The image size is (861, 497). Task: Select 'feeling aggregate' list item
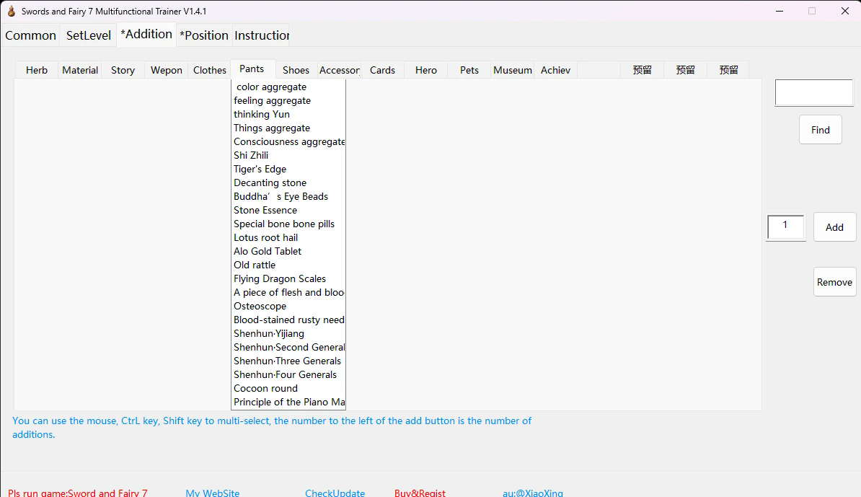288,100
